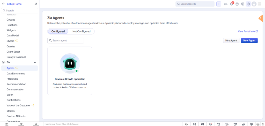Switch to the Configured toggle
265x126 pixels.
[x=58, y=31]
